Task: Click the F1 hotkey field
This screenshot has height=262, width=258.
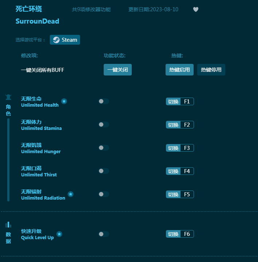Action: [187, 101]
